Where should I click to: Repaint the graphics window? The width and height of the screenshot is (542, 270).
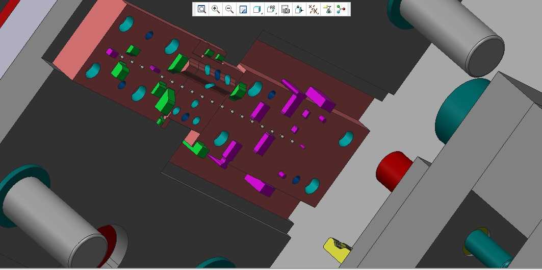pos(243,9)
